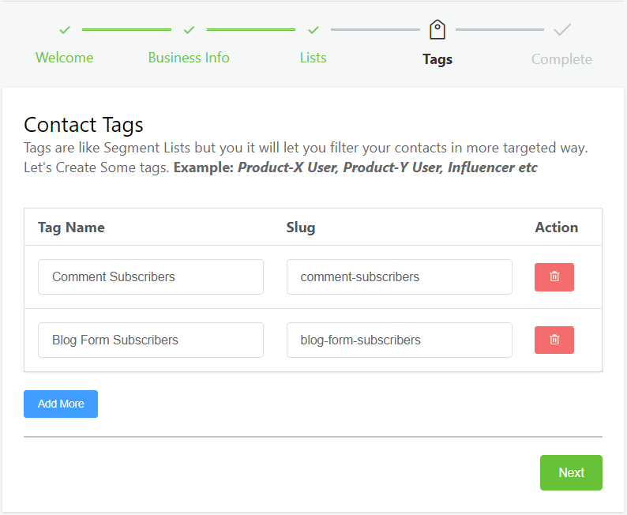Click the green Next button
The image size is (627, 515).
[571, 472]
